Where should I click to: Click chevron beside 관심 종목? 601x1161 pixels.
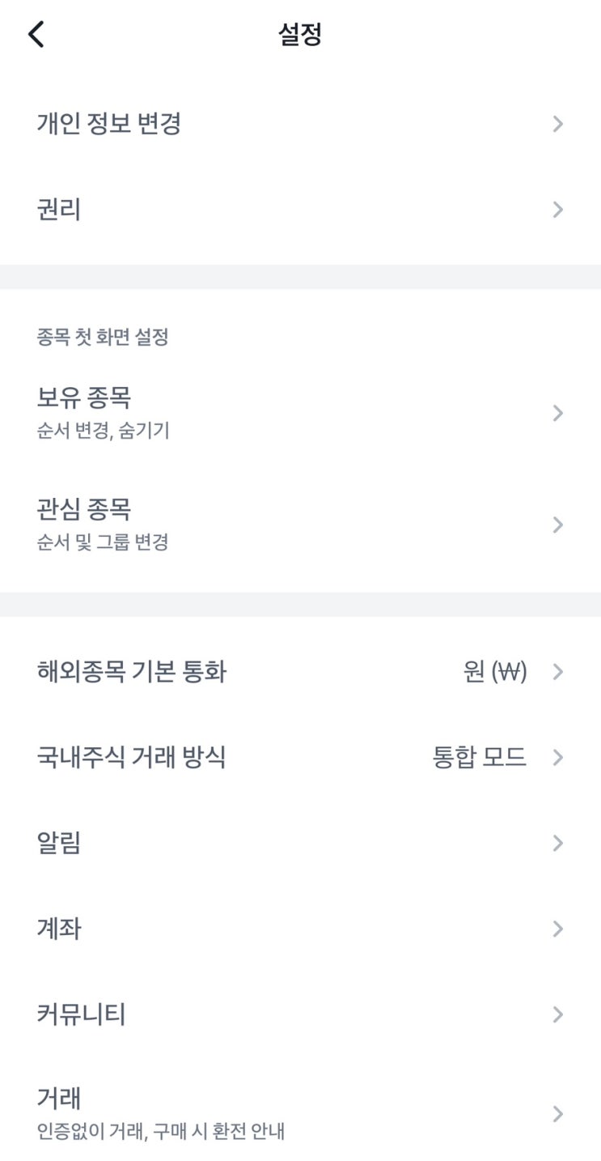point(557,525)
